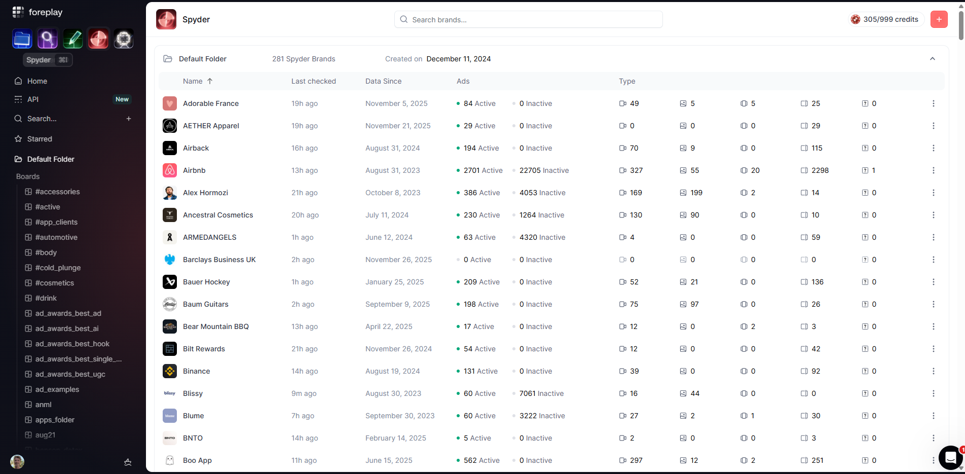Click the plus icon beside sidebar Search

[x=129, y=119]
